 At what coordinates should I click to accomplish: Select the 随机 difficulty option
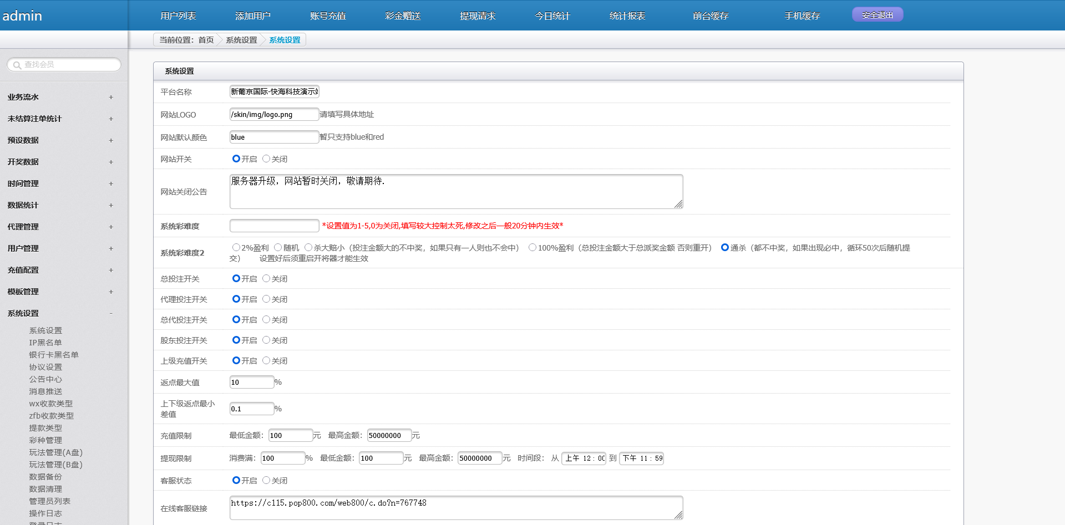[x=278, y=248]
